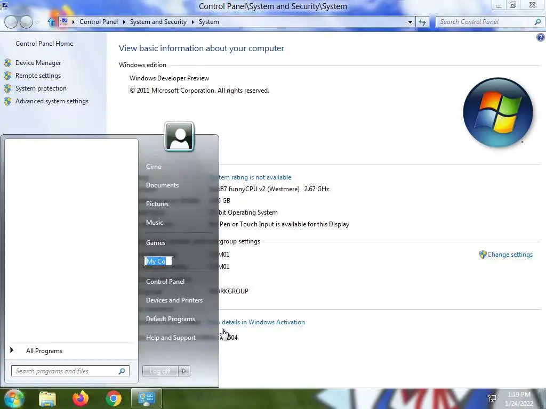Select Control Panel in the breadcrumb
Screen dimensions: 546x409
pyautogui.click(x=99, y=21)
